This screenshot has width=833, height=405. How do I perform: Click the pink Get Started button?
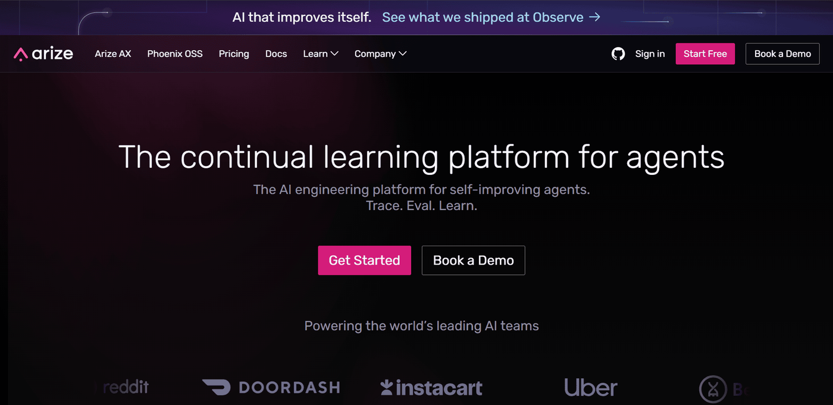(365, 260)
